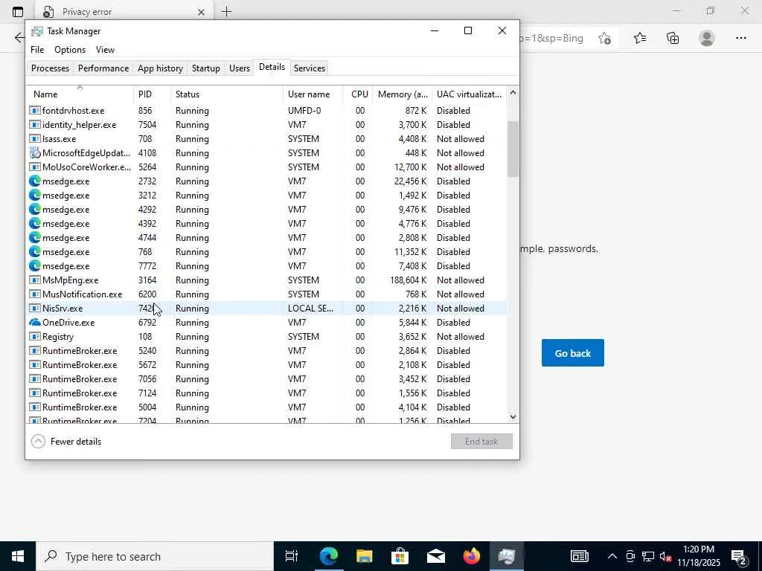Switch to the Processes tab

coord(50,68)
